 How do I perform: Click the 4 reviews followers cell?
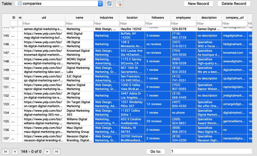click(x=158, y=87)
